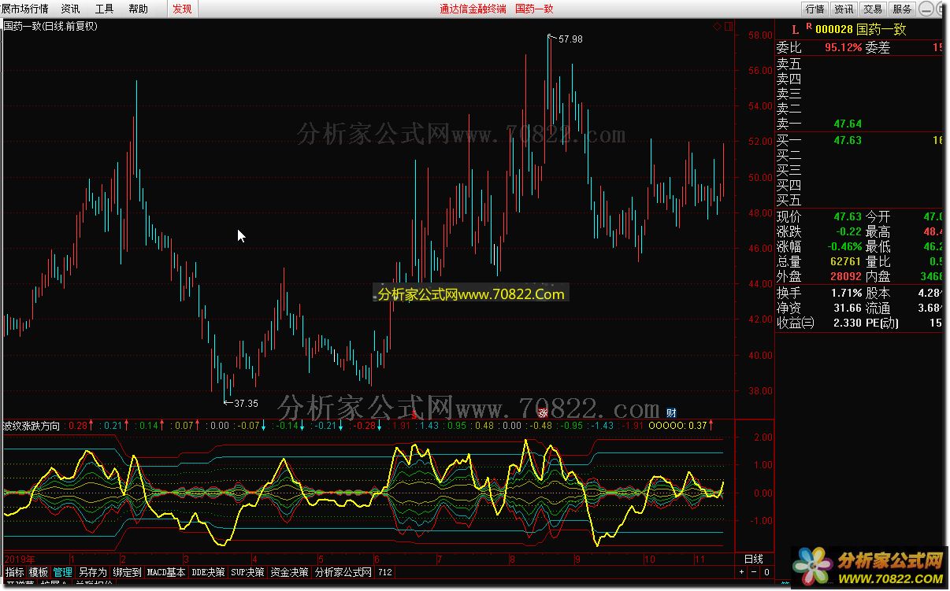Click the 服务 button at top right
The image size is (950, 591).
(x=902, y=9)
